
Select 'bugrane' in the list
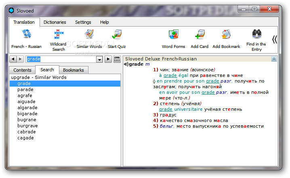click(27, 120)
